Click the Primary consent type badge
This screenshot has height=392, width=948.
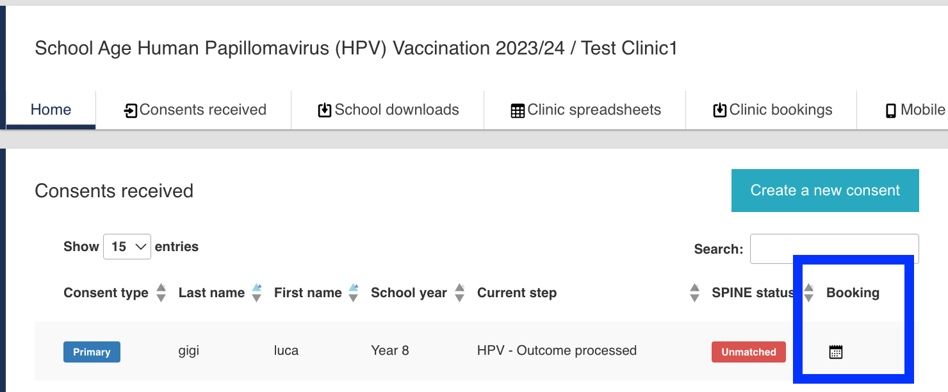tap(92, 352)
